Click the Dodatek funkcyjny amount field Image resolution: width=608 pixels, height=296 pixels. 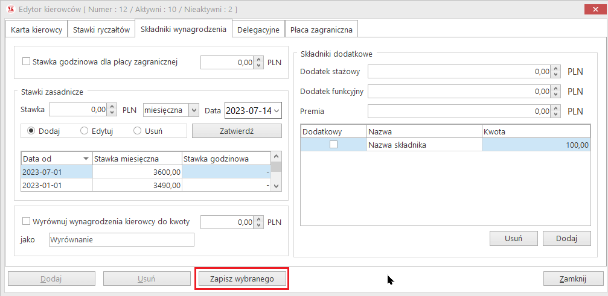tap(459, 91)
